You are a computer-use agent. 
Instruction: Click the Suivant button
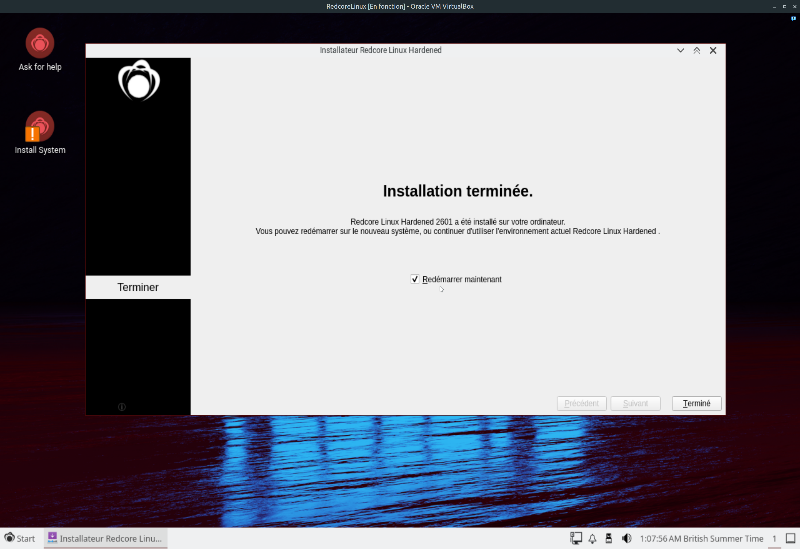pyautogui.click(x=635, y=403)
